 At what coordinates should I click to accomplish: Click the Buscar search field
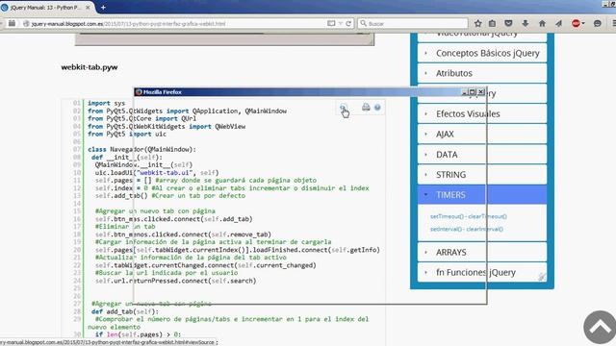click(x=413, y=23)
